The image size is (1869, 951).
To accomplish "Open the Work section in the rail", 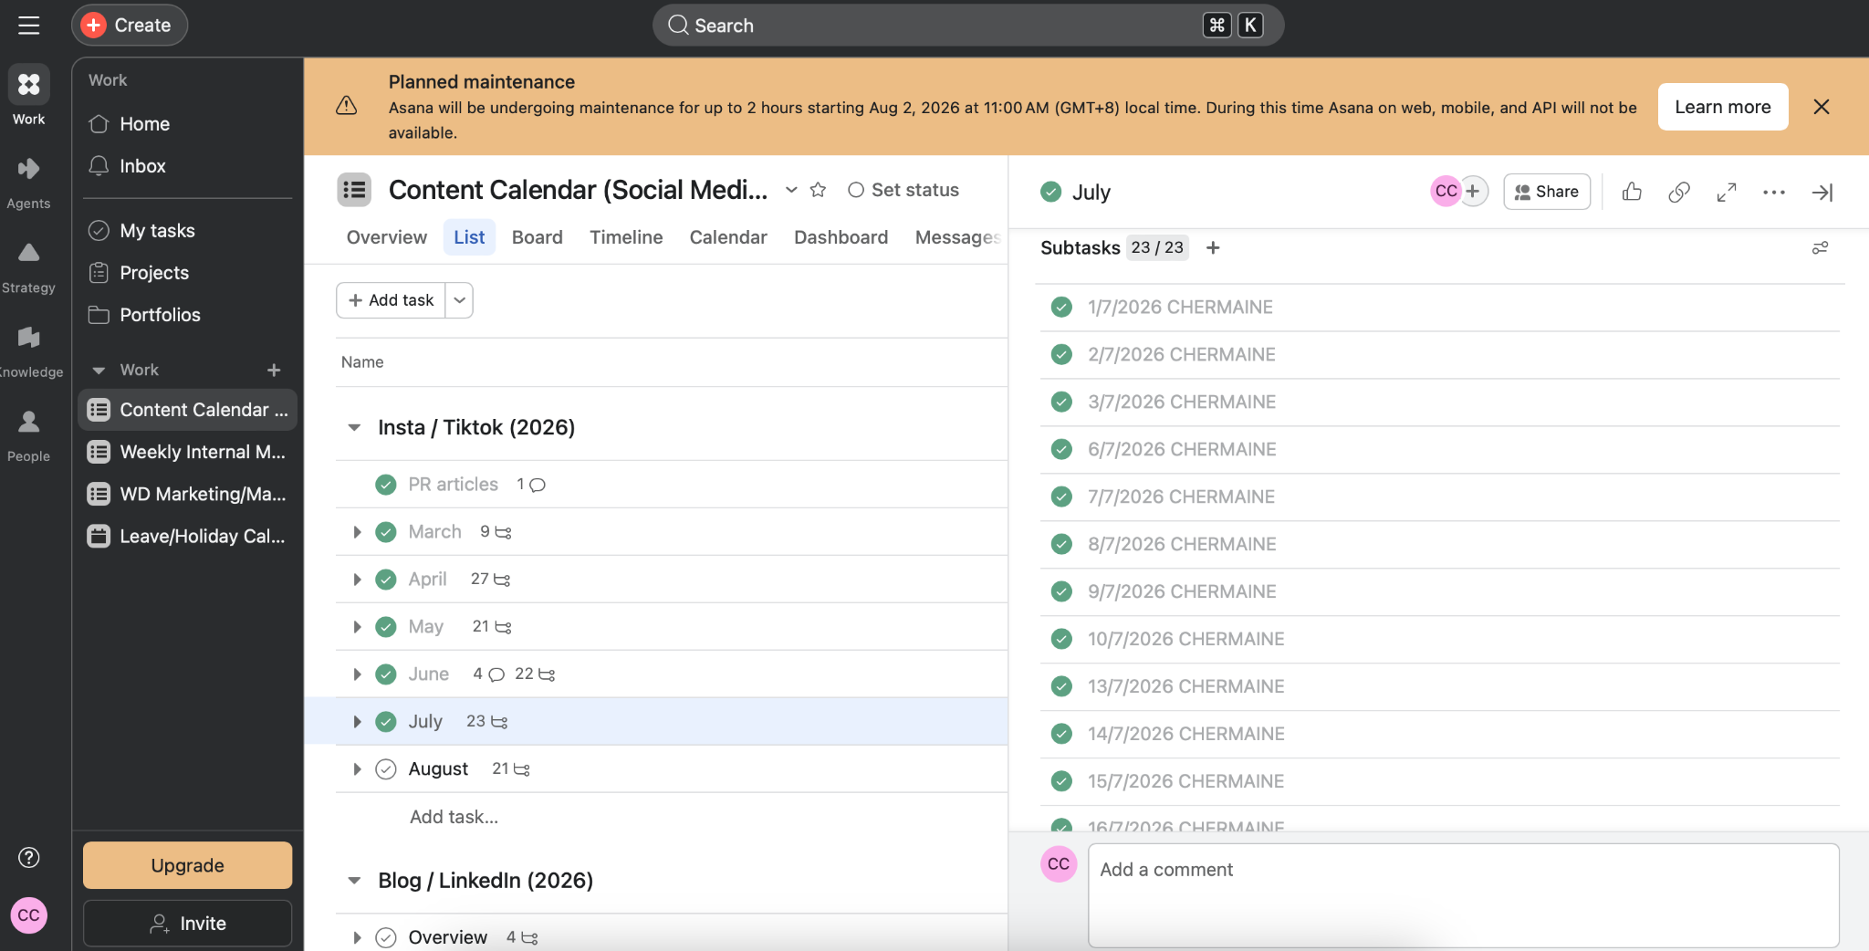I will click(28, 96).
